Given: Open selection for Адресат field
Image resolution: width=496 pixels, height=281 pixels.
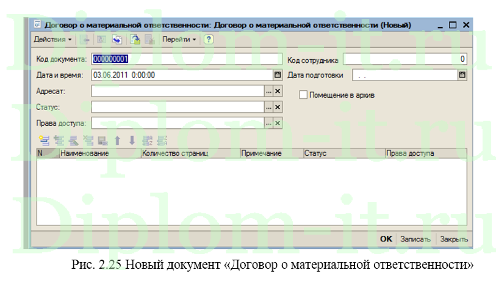Looking at the screenshot, I should tap(268, 91).
